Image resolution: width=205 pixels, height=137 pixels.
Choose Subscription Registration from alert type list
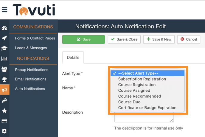click(142, 79)
